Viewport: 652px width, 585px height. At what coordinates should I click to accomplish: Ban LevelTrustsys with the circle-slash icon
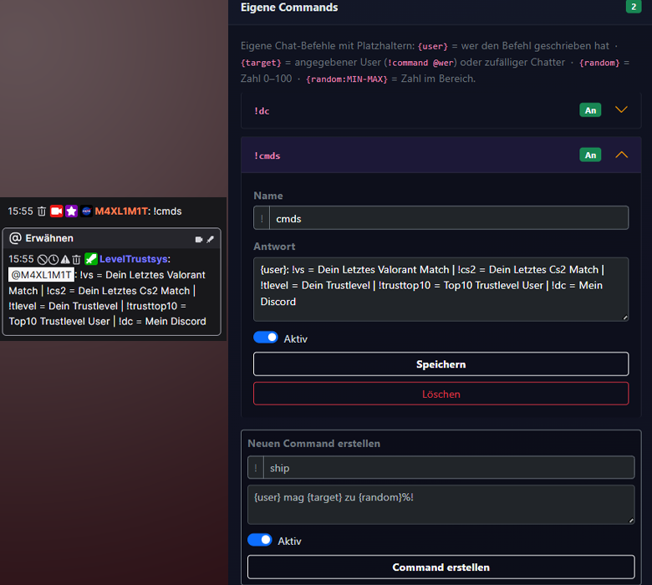pos(42,259)
